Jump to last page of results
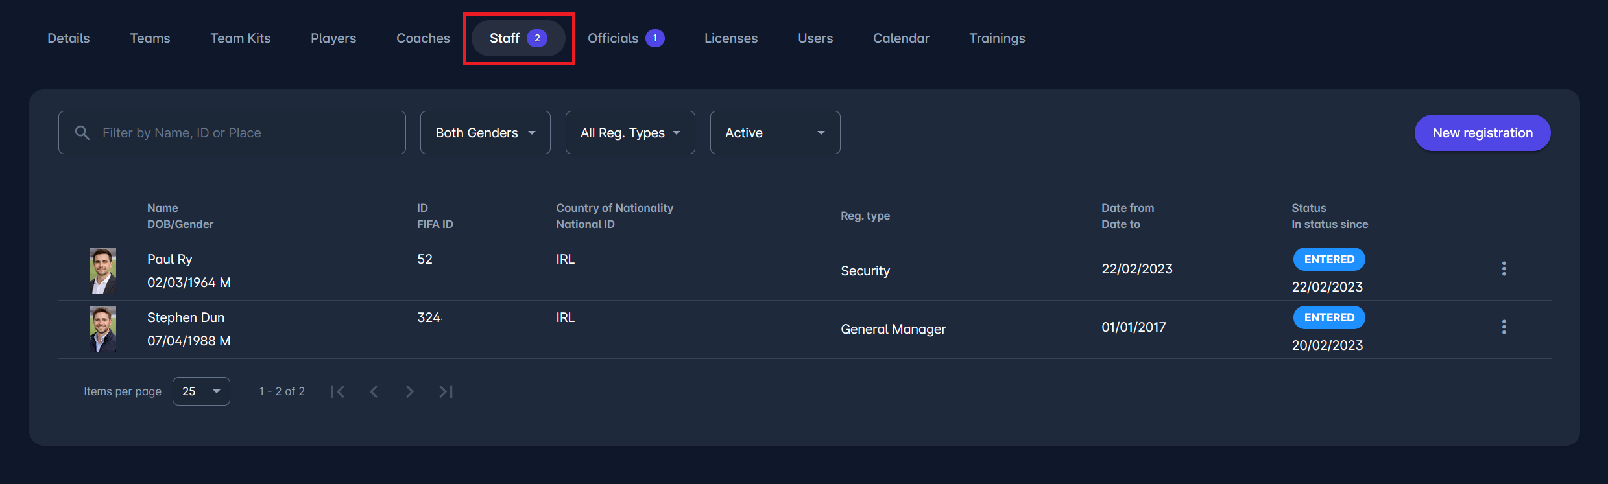1608x484 pixels. point(446,391)
